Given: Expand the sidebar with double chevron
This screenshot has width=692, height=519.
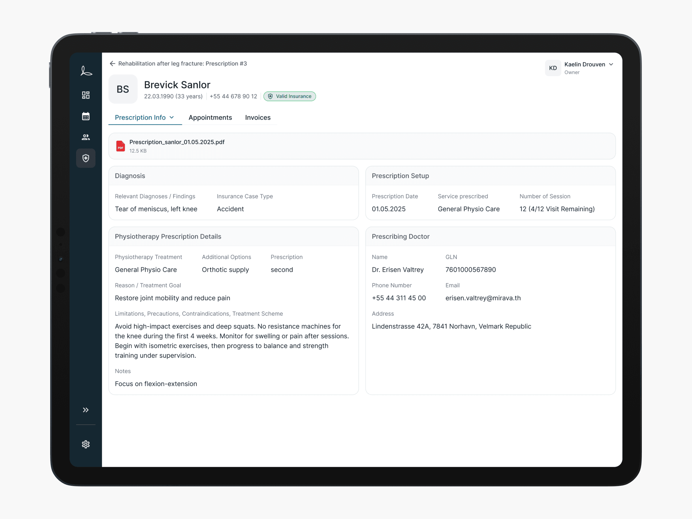Looking at the screenshot, I should tap(86, 410).
